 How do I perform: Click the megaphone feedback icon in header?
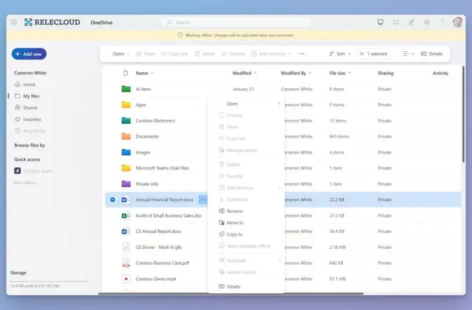click(396, 22)
